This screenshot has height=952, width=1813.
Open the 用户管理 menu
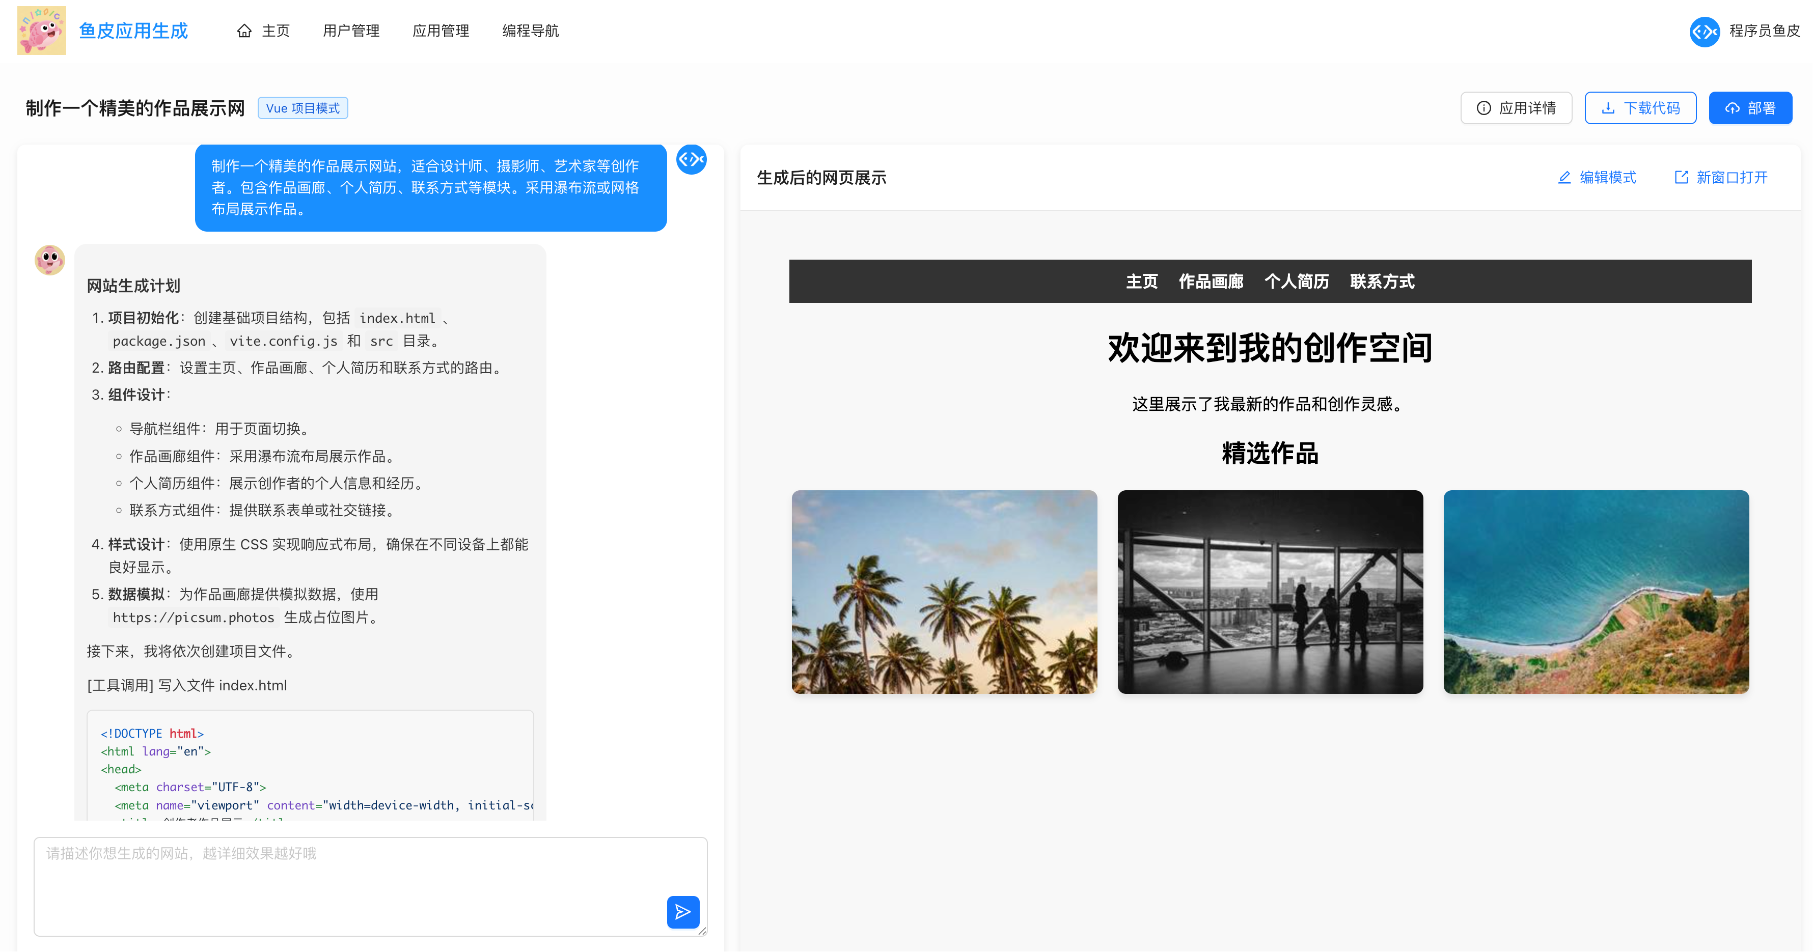tap(350, 31)
